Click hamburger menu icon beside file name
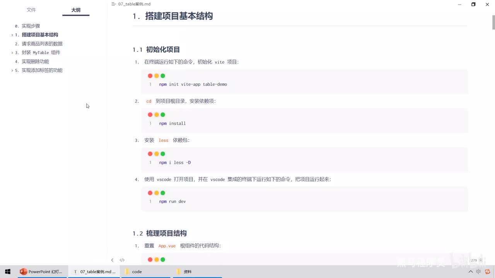Viewport: 495px width, 278px height. [113, 4]
